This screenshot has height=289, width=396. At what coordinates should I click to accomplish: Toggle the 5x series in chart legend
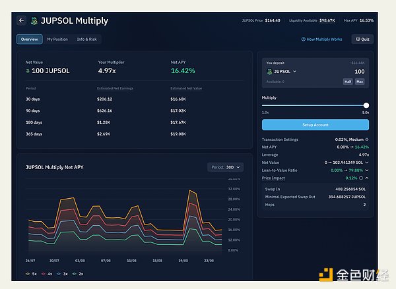click(x=32, y=272)
